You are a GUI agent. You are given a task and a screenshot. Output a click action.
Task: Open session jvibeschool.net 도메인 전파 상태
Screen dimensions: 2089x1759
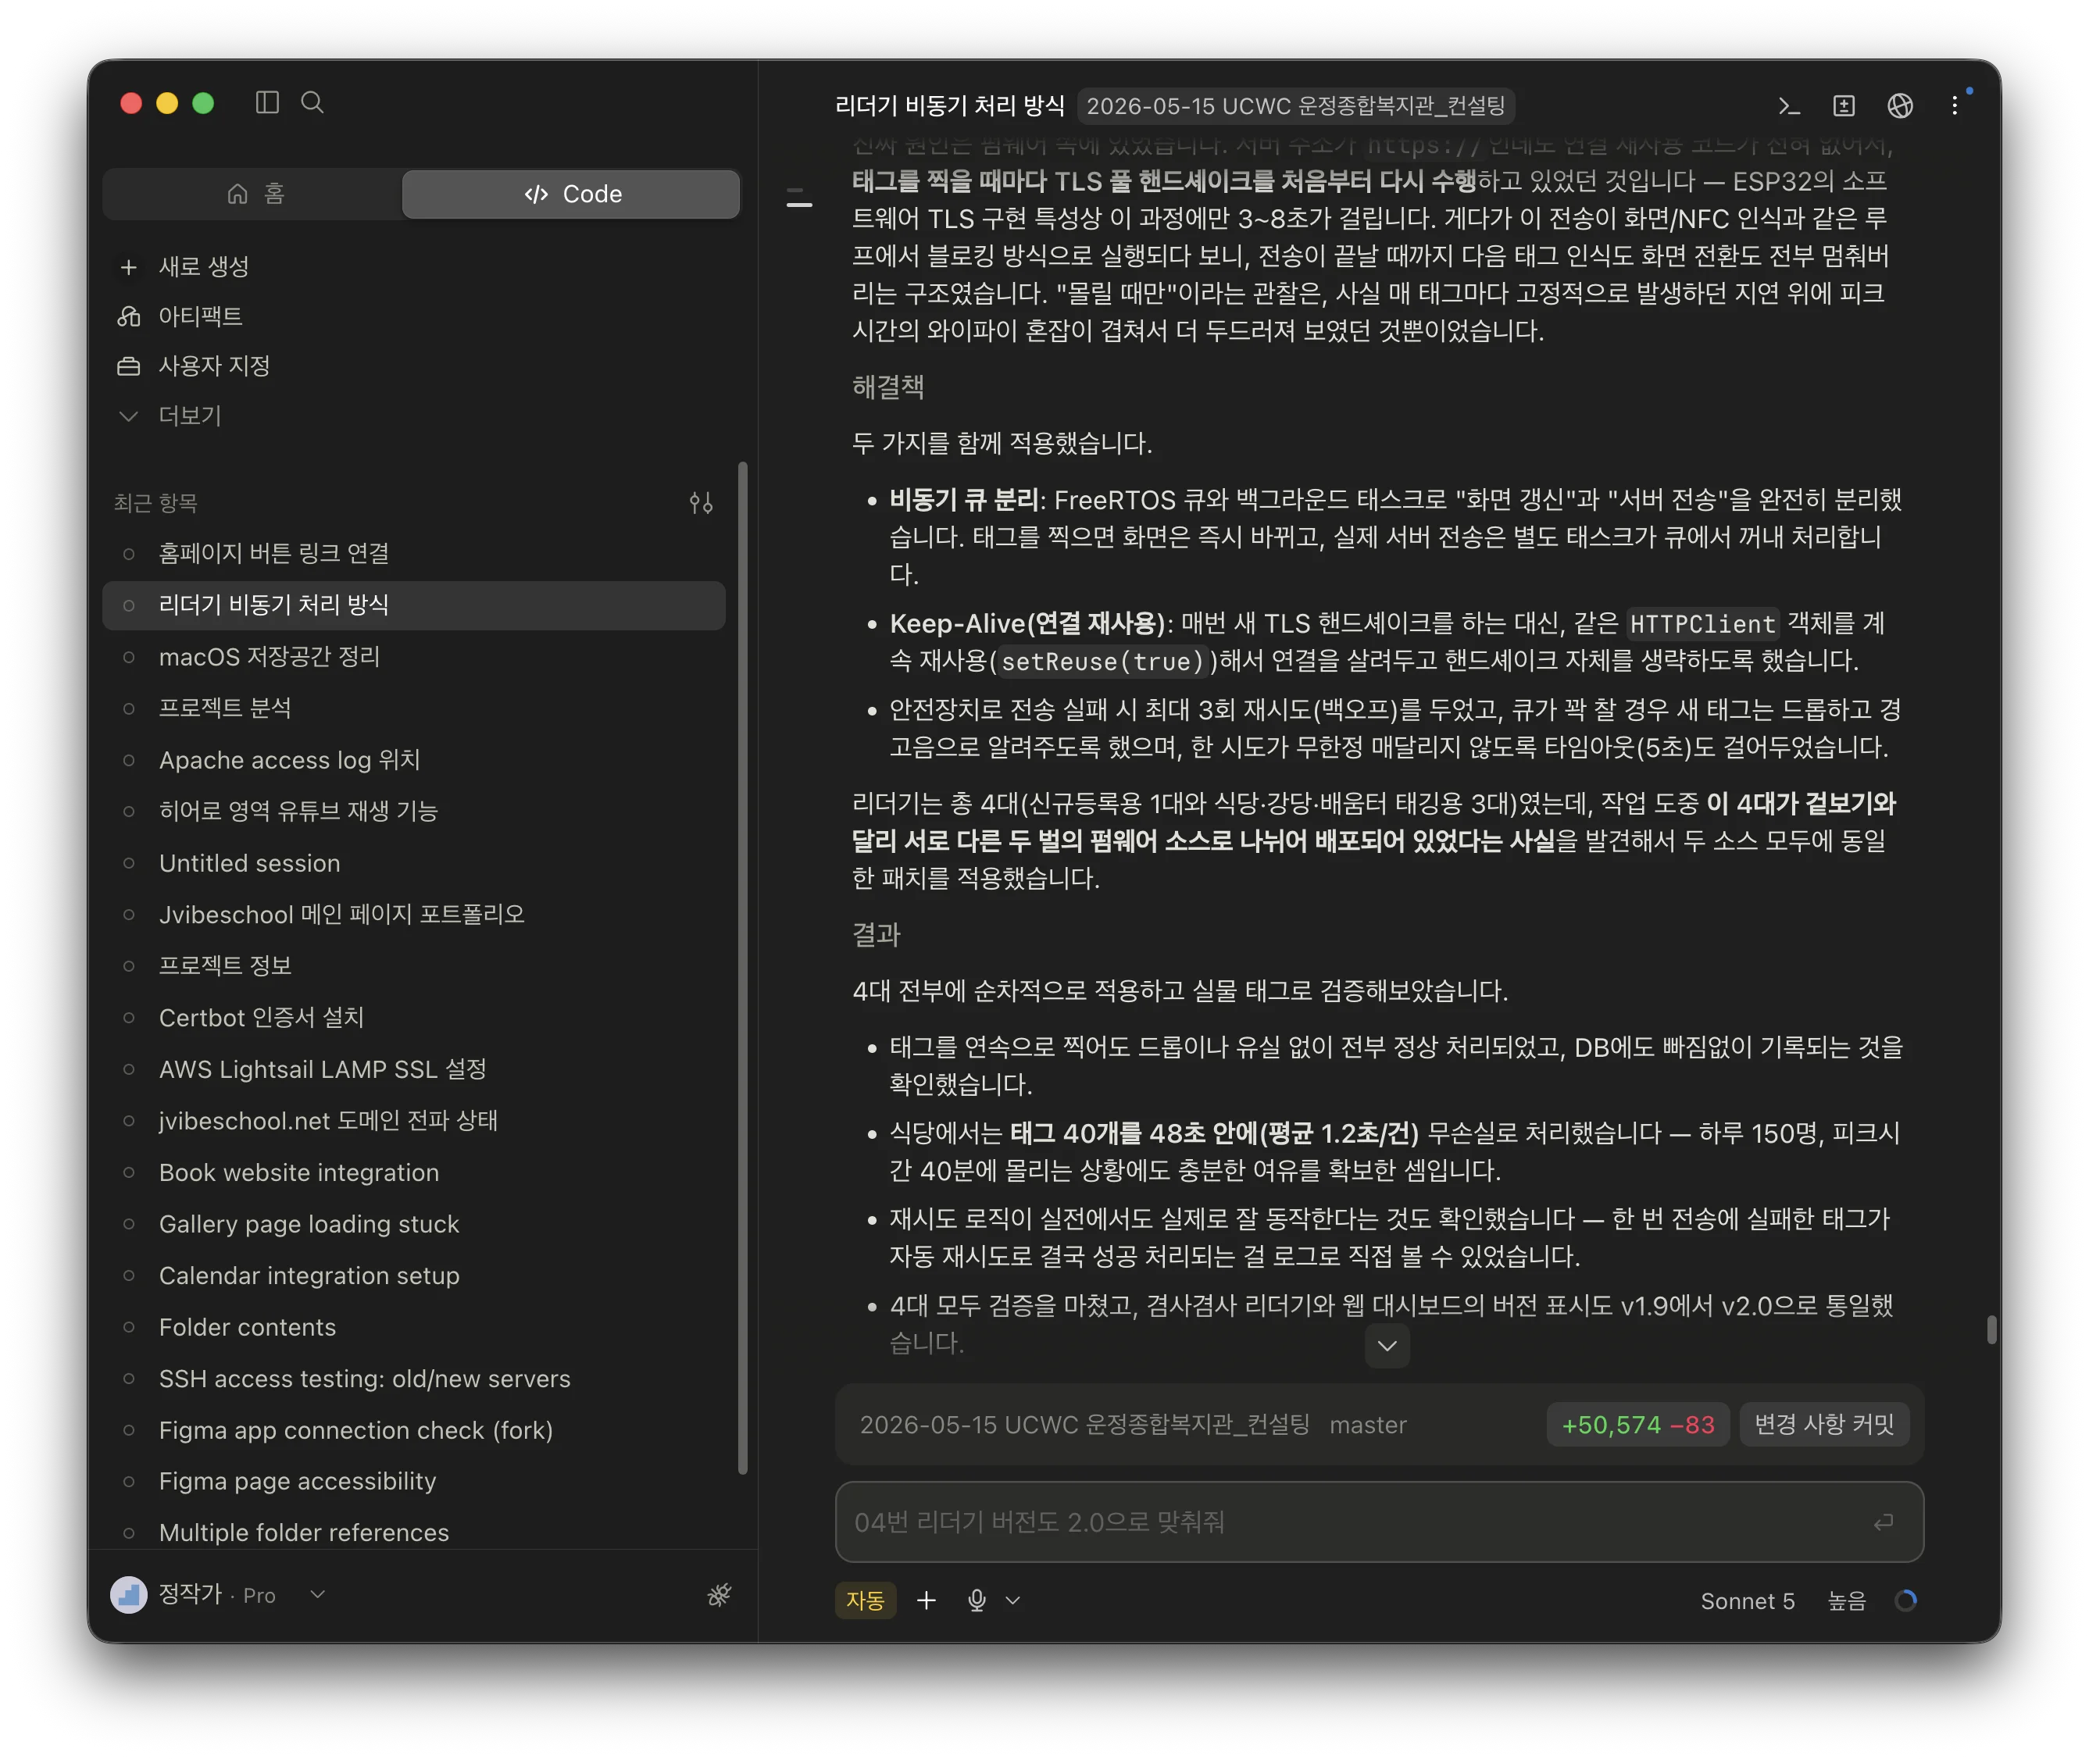pos(414,1121)
